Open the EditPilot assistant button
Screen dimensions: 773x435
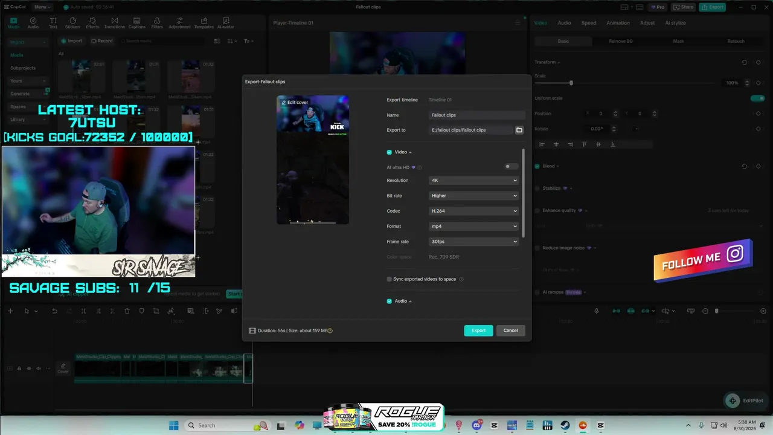pos(745,401)
